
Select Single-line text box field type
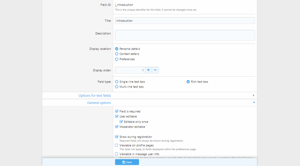point(117,82)
